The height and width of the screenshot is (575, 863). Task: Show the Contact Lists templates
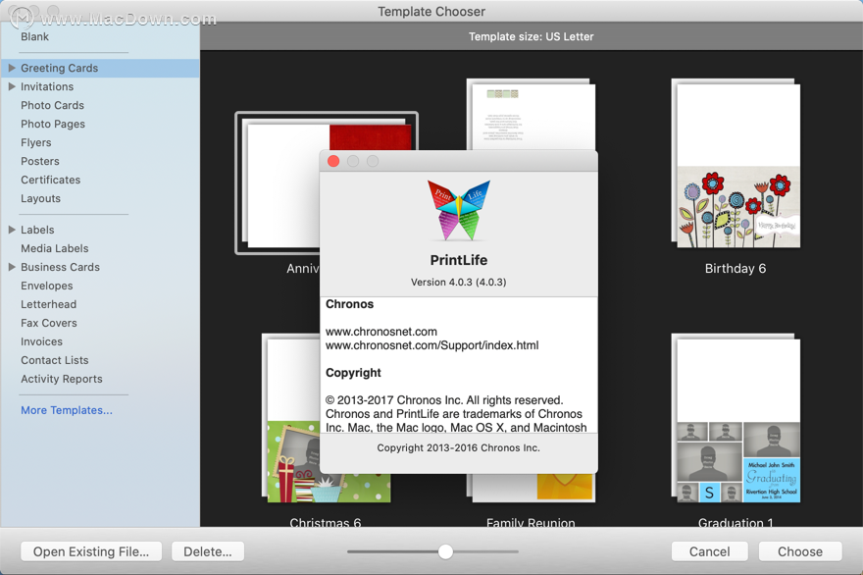[55, 361]
